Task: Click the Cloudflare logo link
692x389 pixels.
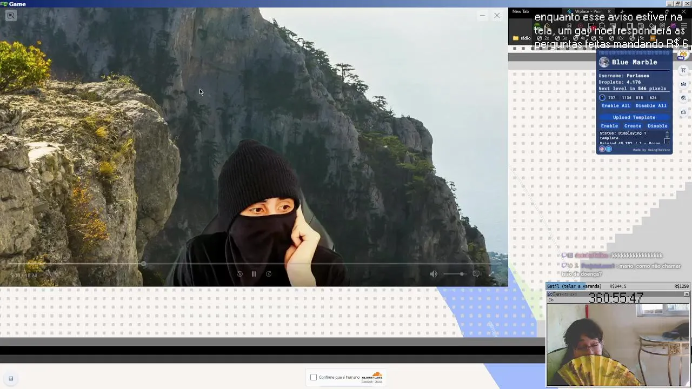Action: point(372,377)
